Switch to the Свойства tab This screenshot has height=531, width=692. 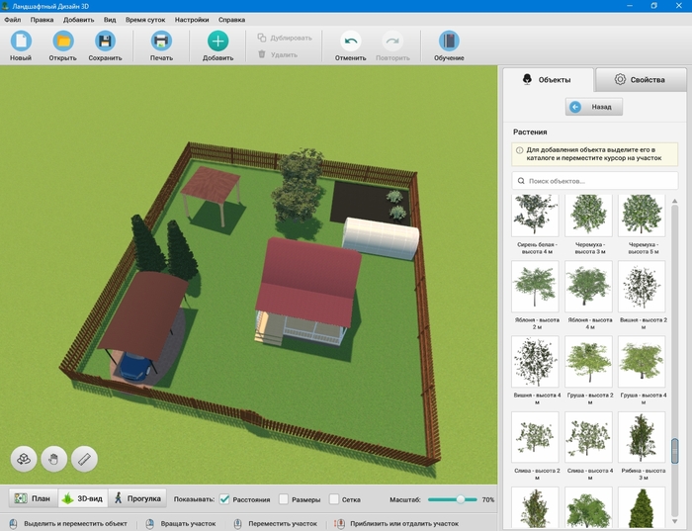coord(641,80)
